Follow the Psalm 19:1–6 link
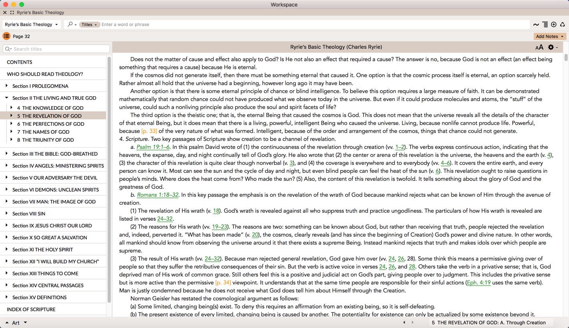569x328 pixels. tap(153, 147)
